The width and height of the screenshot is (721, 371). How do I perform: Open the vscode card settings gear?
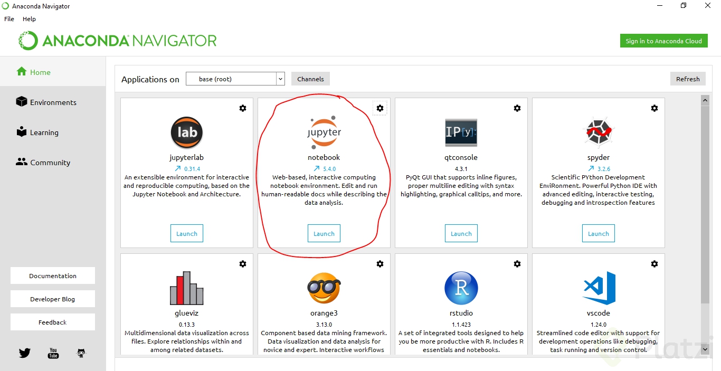click(x=654, y=264)
